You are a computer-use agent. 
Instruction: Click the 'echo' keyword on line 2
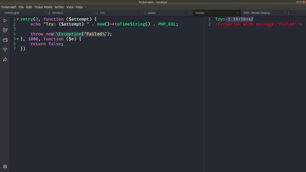coord(35,24)
